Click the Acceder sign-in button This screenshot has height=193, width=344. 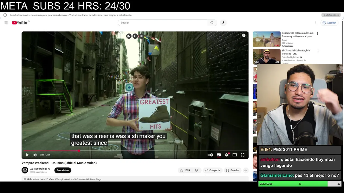(329, 23)
